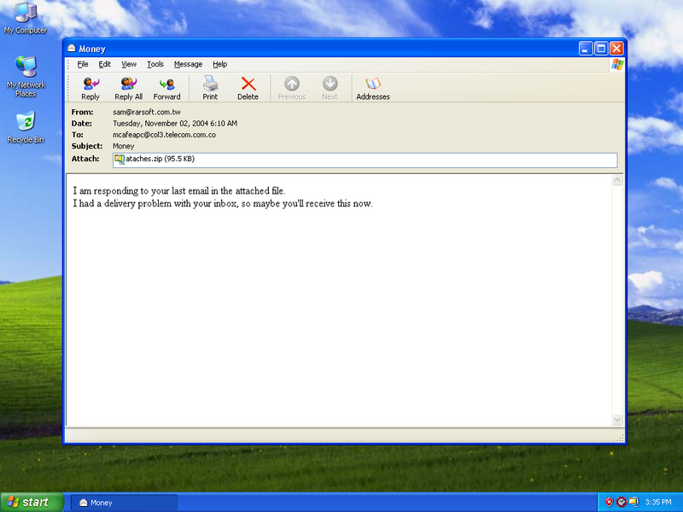Close the Money message window
The image size is (683, 512).
coord(616,49)
